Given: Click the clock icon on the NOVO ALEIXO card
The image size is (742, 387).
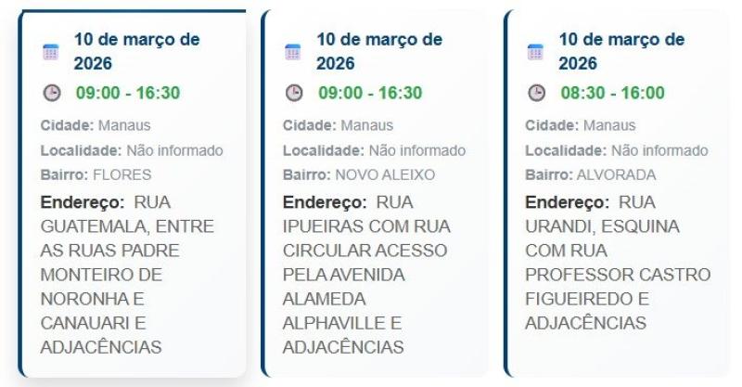Looking at the screenshot, I should tap(293, 93).
